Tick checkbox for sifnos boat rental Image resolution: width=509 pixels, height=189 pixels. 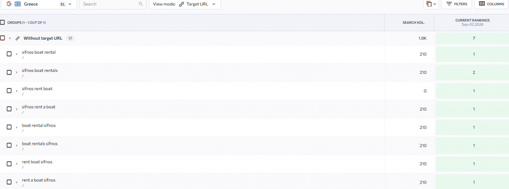click(x=9, y=54)
